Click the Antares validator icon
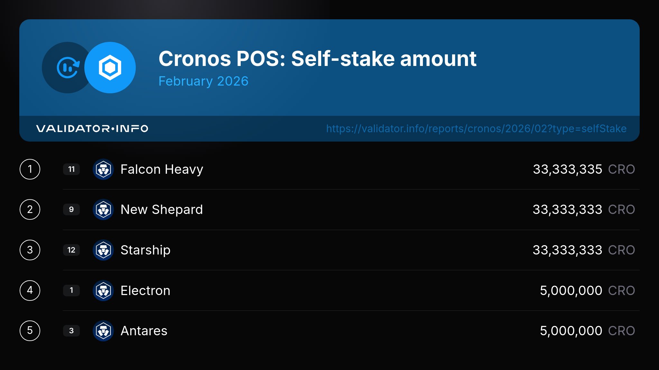 (103, 331)
